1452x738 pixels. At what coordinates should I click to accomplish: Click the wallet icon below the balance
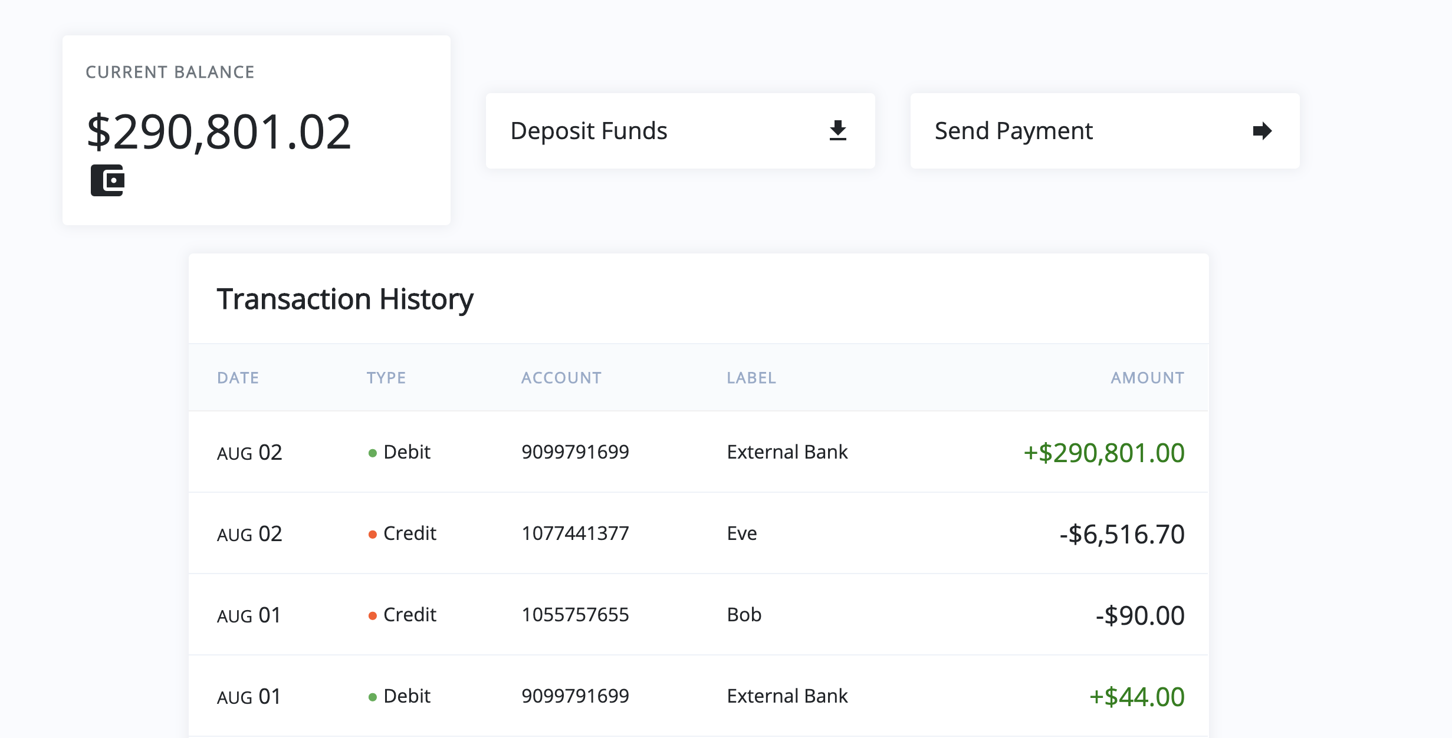pyautogui.click(x=107, y=181)
